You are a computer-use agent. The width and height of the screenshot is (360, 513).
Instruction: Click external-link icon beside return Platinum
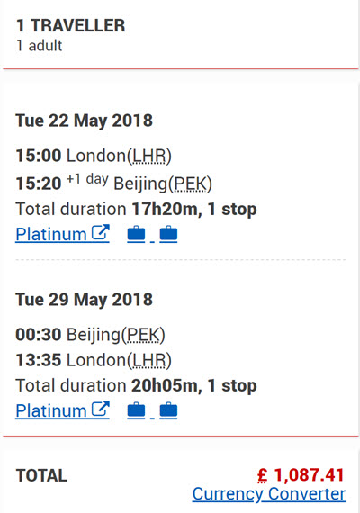pos(100,409)
